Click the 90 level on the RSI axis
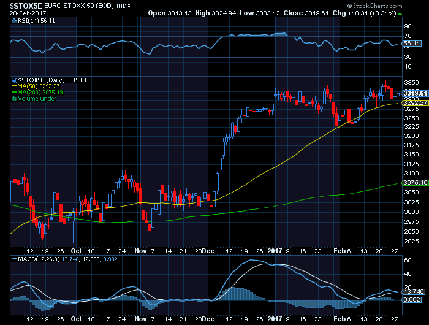The image size is (429, 325). (x=408, y=26)
